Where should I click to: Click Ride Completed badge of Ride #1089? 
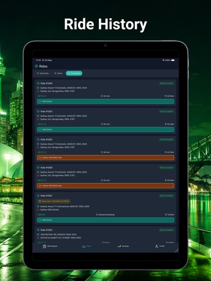[x=166, y=167]
